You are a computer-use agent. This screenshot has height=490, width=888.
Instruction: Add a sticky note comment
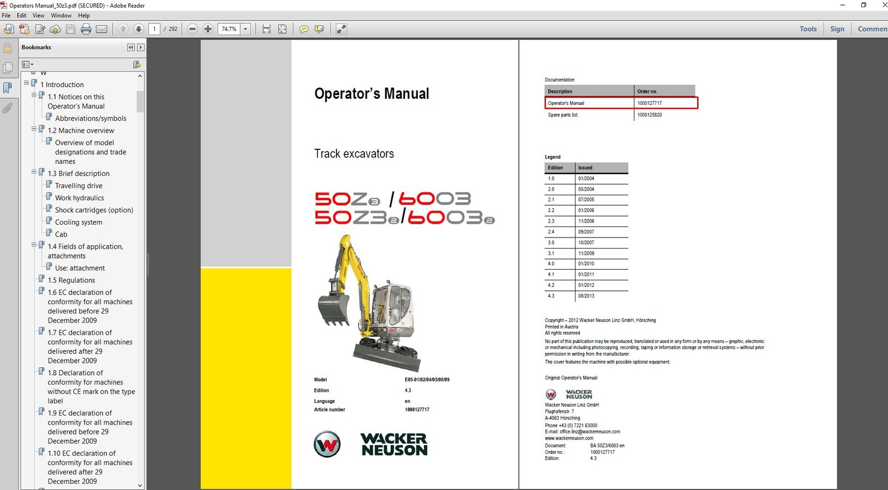coord(304,29)
